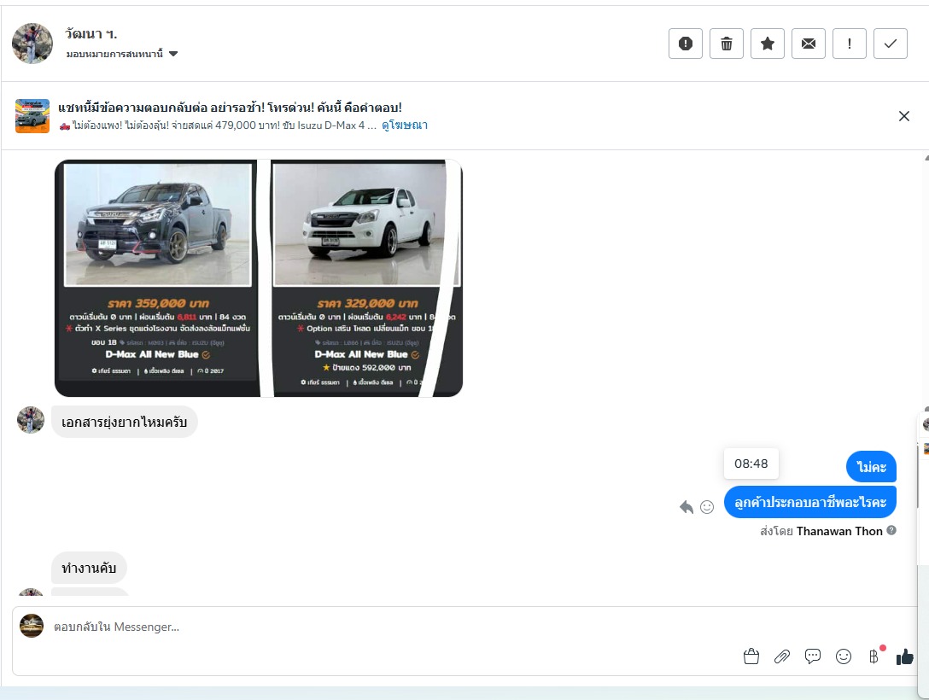
Task: Flag conversation as priority with exclamation icon
Action: pyautogui.click(x=849, y=44)
